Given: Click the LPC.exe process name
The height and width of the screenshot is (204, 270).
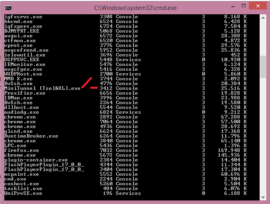Looking at the screenshot, I should (x=15, y=146).
